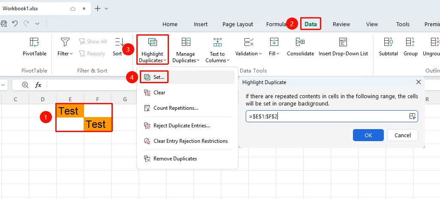Select column header E
440x199 pixels.
point(70,99)
